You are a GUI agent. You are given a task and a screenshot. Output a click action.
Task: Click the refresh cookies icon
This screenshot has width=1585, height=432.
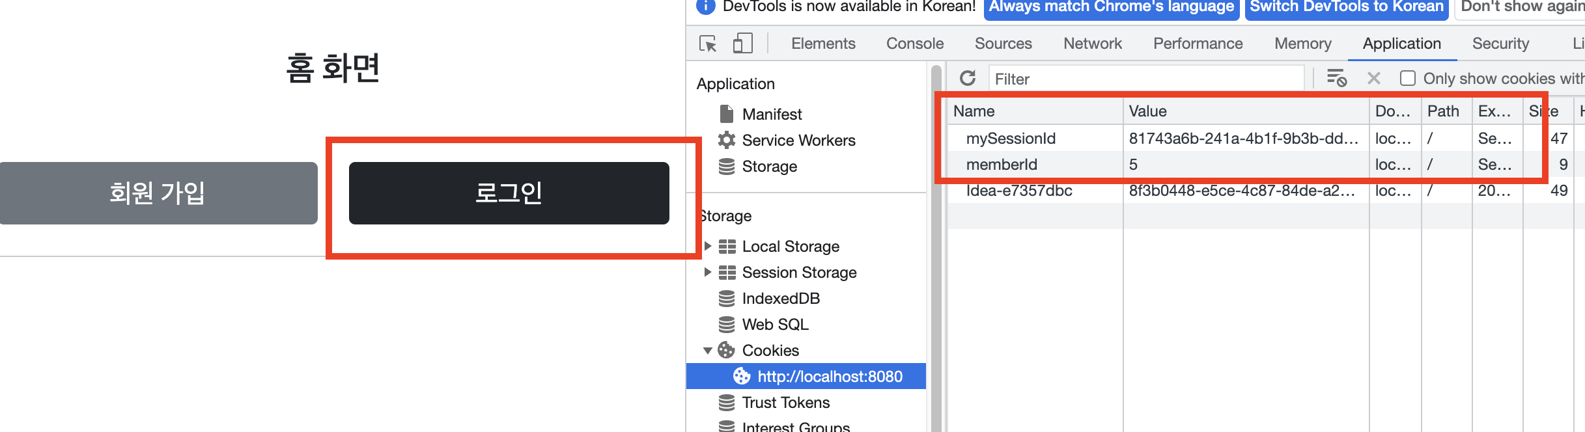[x=968, y=79]
